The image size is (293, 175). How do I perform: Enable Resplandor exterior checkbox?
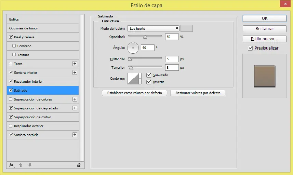click(11, 126)
